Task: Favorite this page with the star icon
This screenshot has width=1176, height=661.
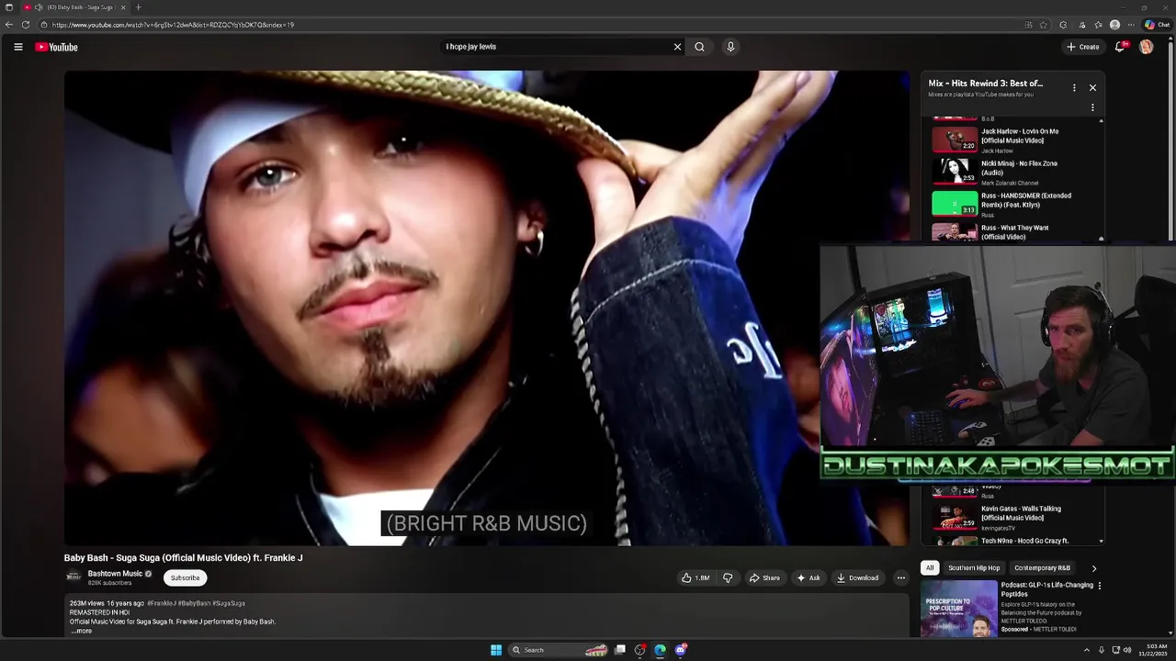Action: pos(1043,25)
